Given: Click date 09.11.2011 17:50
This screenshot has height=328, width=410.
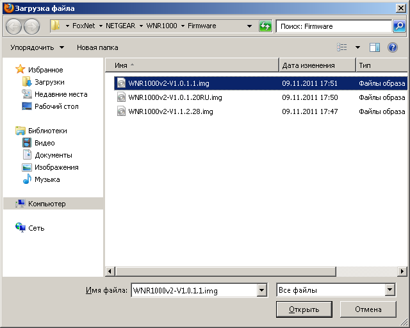Looking at the screenshot, I should pyautogui.click(x=310, y=97).
